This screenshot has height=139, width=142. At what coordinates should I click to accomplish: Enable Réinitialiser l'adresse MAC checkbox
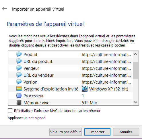10,111
